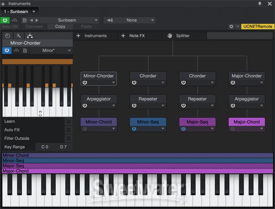Viewport: 275px width, 209px height.
Task: Add an instrument with the plus icon
Action: [x=78, y=36]
